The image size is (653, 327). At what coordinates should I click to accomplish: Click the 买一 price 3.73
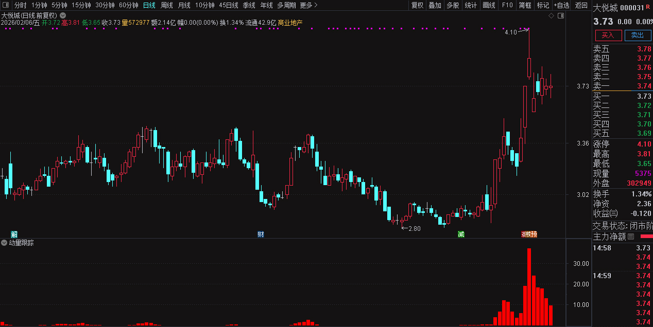pyautogui.click(x=644, y=96)
